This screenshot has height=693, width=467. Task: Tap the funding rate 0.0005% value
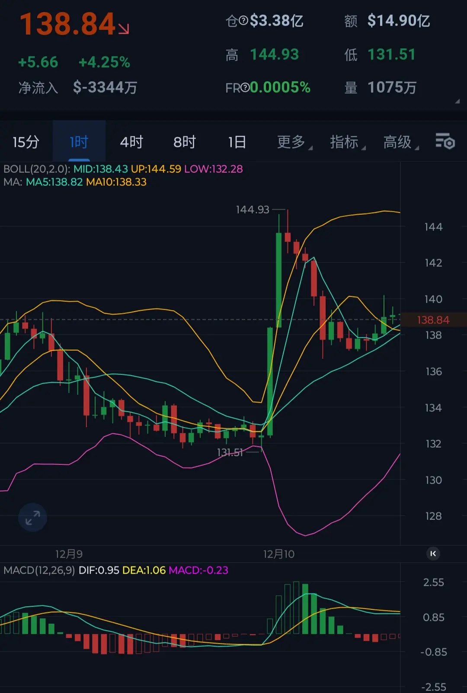point(280,87)
